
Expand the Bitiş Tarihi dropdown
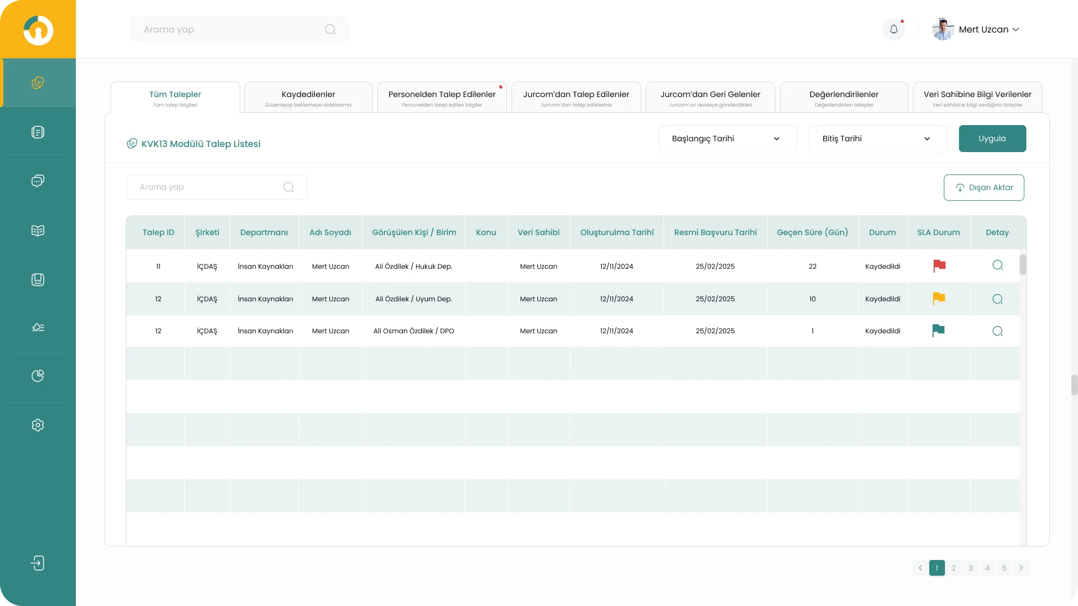point(878,139)
